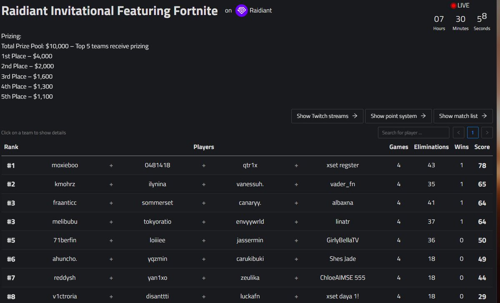Select player carukibuki
This screenshot has height=303, width=500.
250,259
